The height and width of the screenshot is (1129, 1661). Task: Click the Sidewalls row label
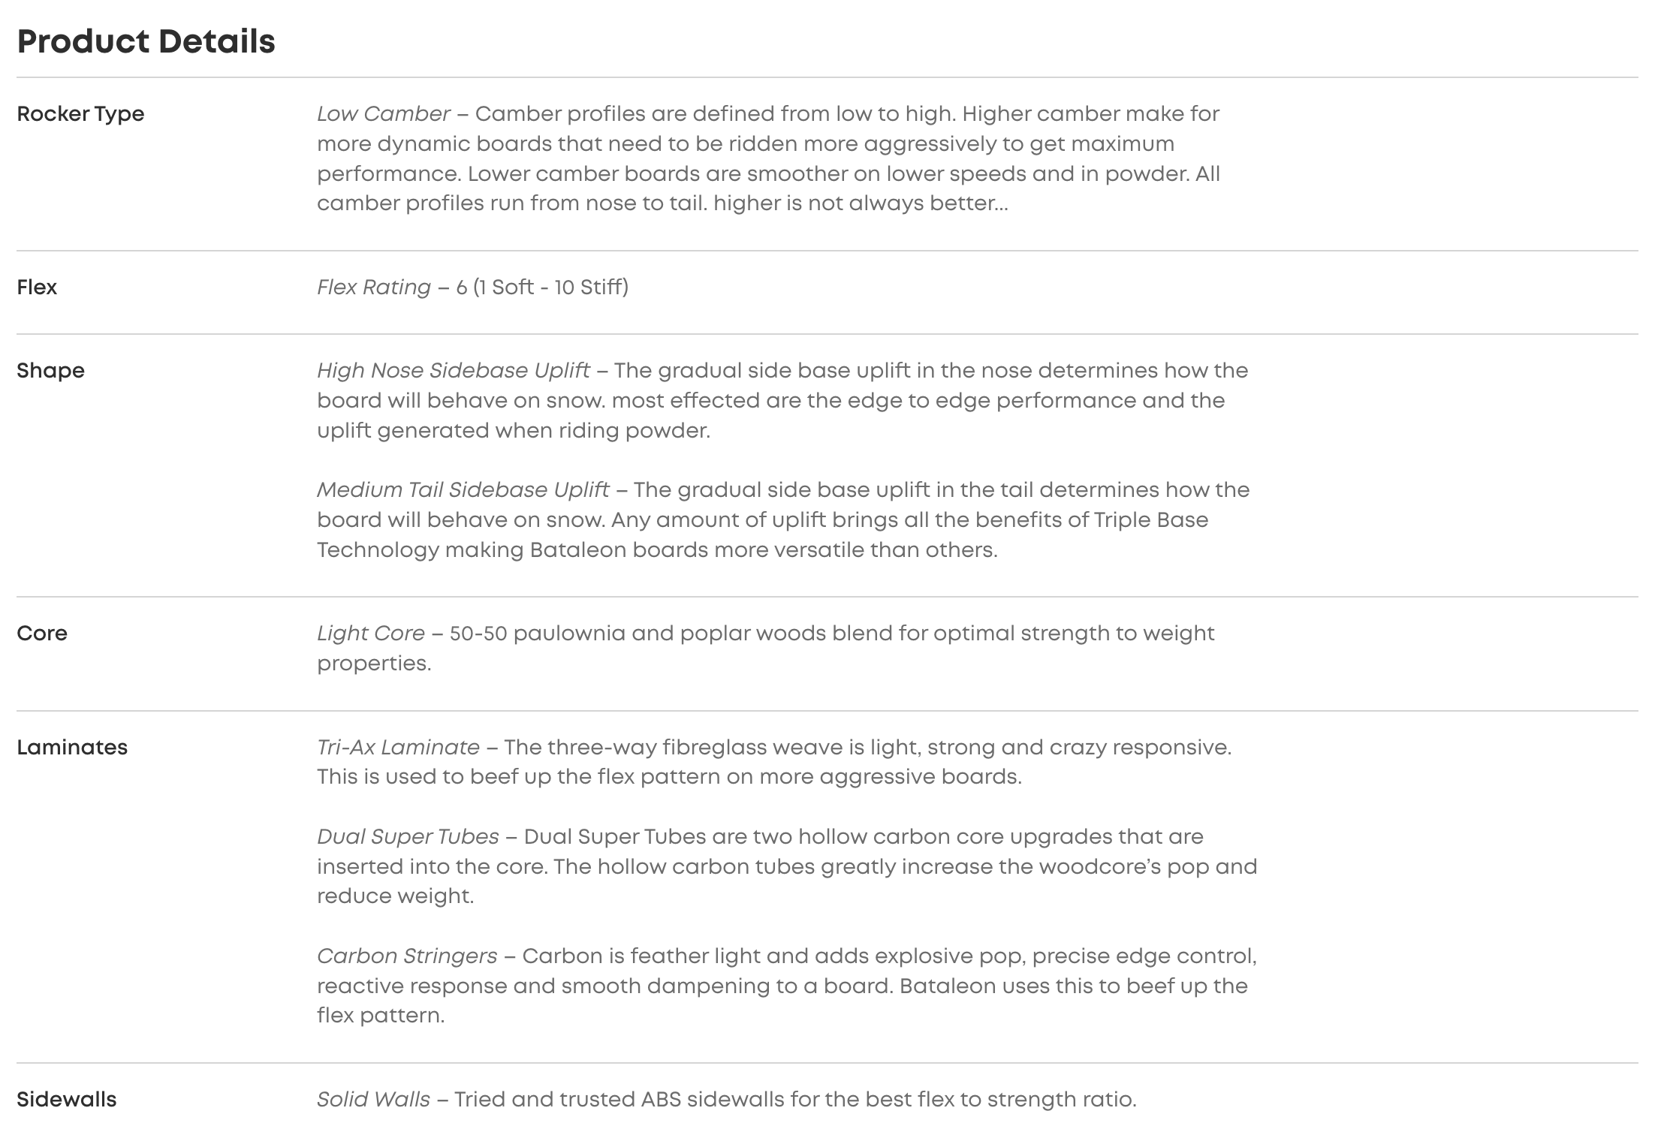[67, 1100]
